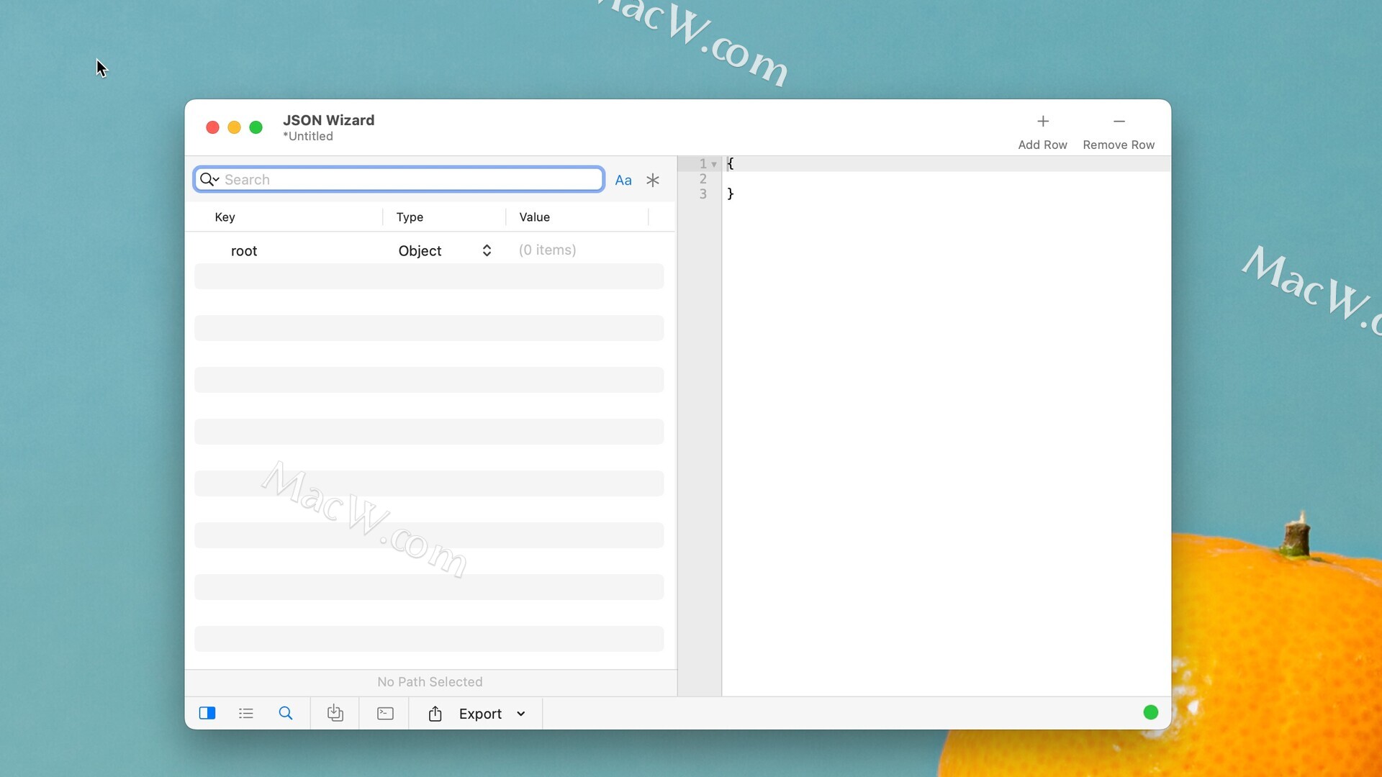Click the Remove Row minus icon
1382x777 pixels.
tap(1119, 122)
